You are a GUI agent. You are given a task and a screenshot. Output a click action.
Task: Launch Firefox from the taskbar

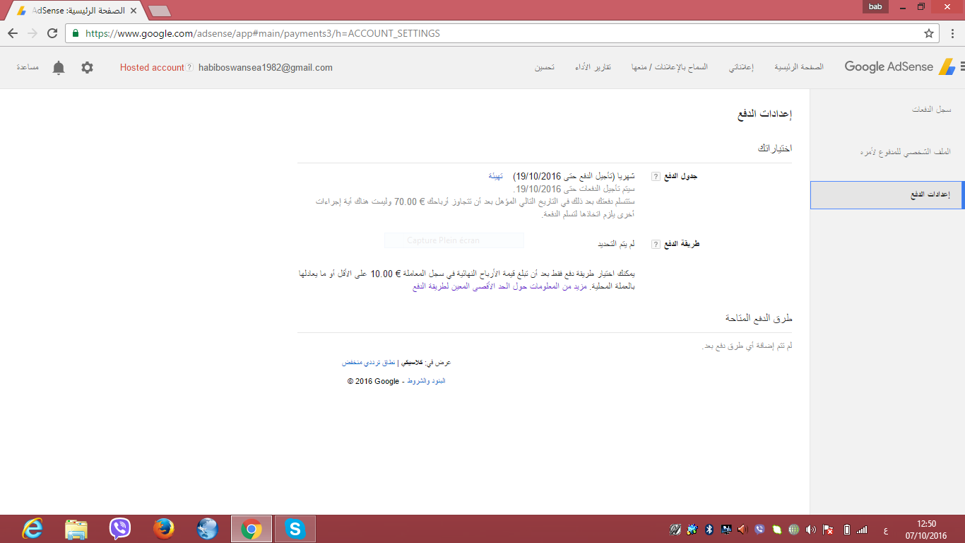click(164, 529)
